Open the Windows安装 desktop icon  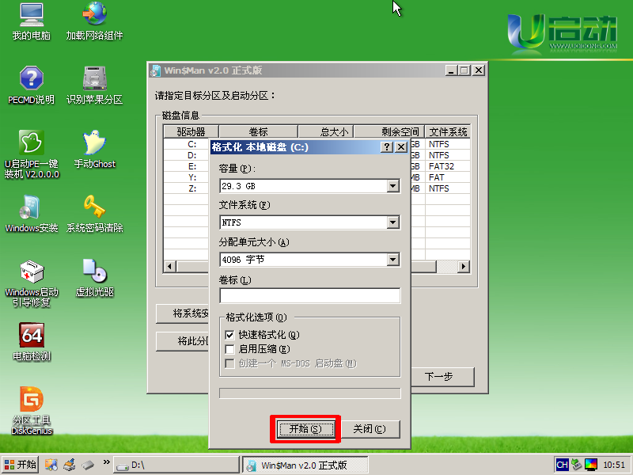point(32,214)
